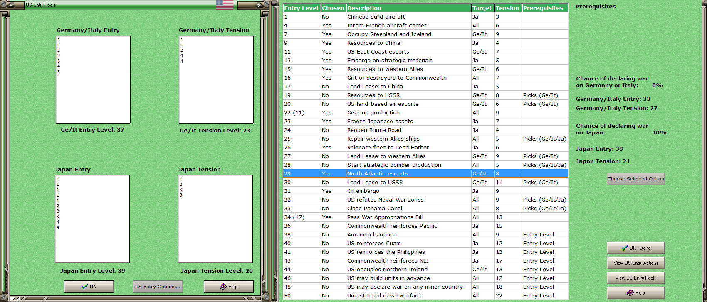Select the Reopen Burma Road row

[425, 130]
